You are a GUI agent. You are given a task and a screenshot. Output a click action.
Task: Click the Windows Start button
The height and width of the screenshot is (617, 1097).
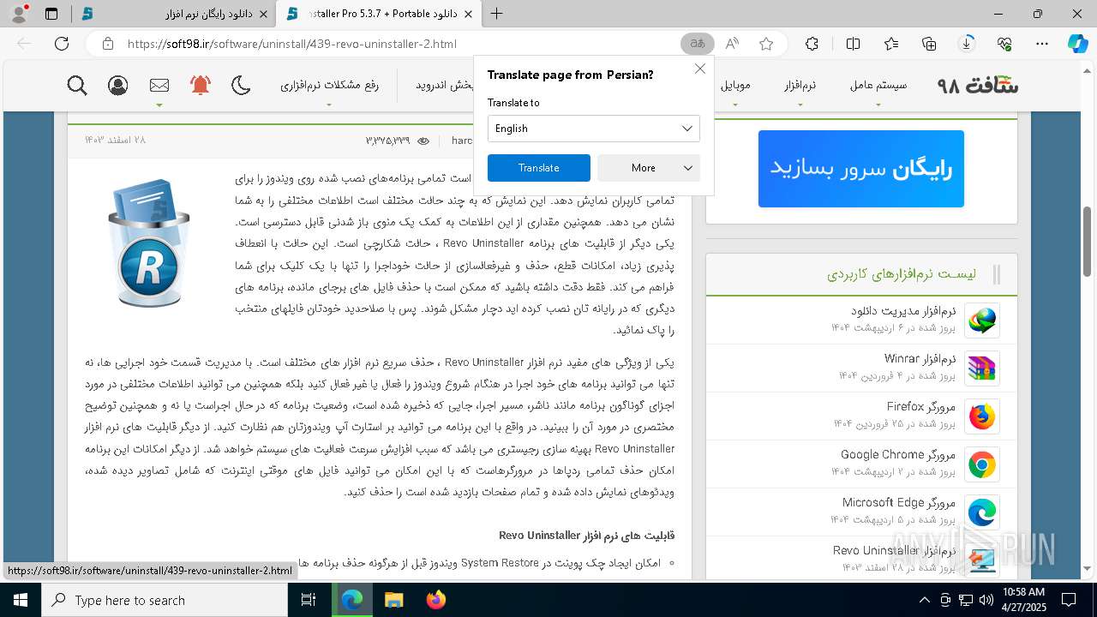pos(19,600)
